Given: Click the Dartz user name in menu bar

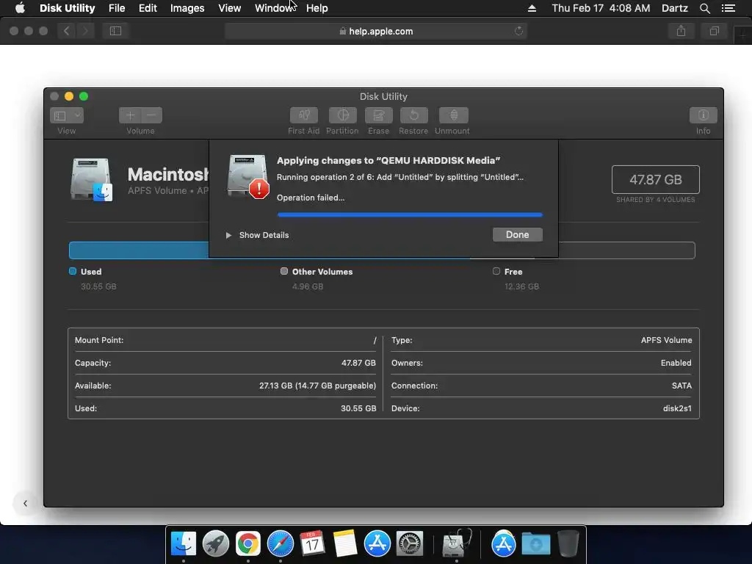Looking at the screenshot, I should pos(674,8).
